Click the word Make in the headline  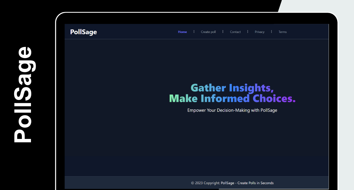183,98
